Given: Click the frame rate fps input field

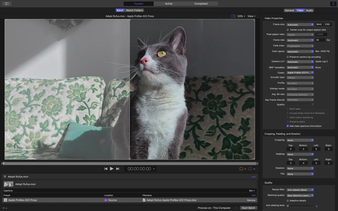Looking at the screenshot, I should click(320, 40).
